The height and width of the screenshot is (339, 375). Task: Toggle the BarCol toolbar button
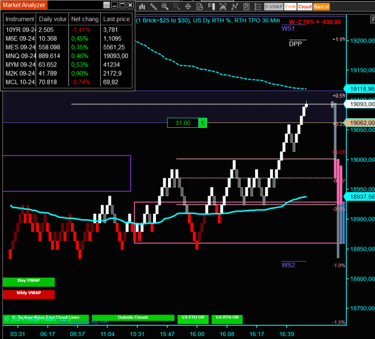coord(322,7)
